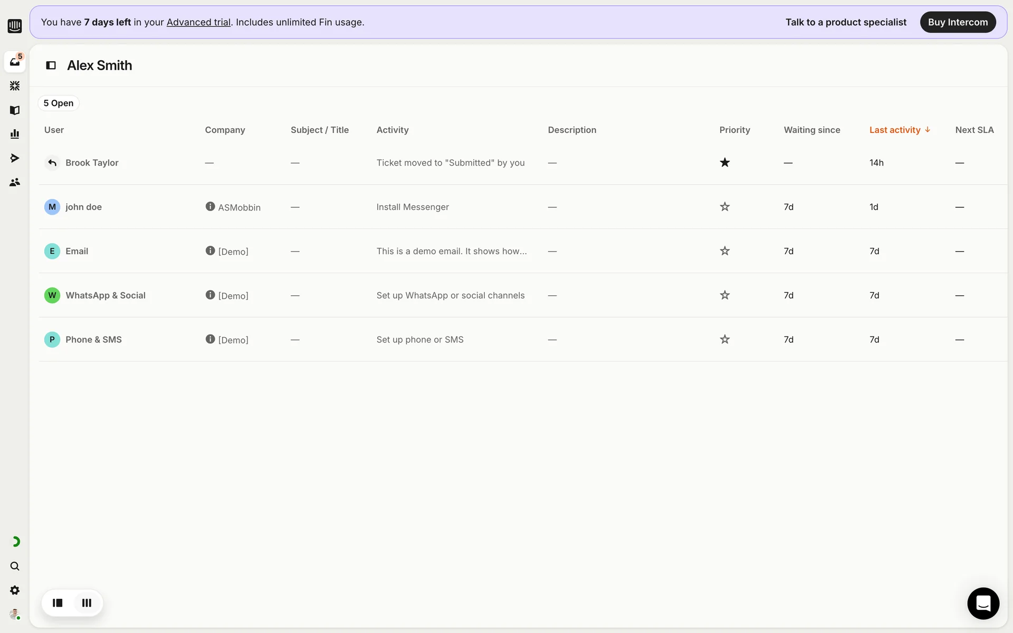Viewport: 1013px width, 633px height.
Task: Open Outbound paper plane icon
Action: pyautogui.click(x=15, y=158)
